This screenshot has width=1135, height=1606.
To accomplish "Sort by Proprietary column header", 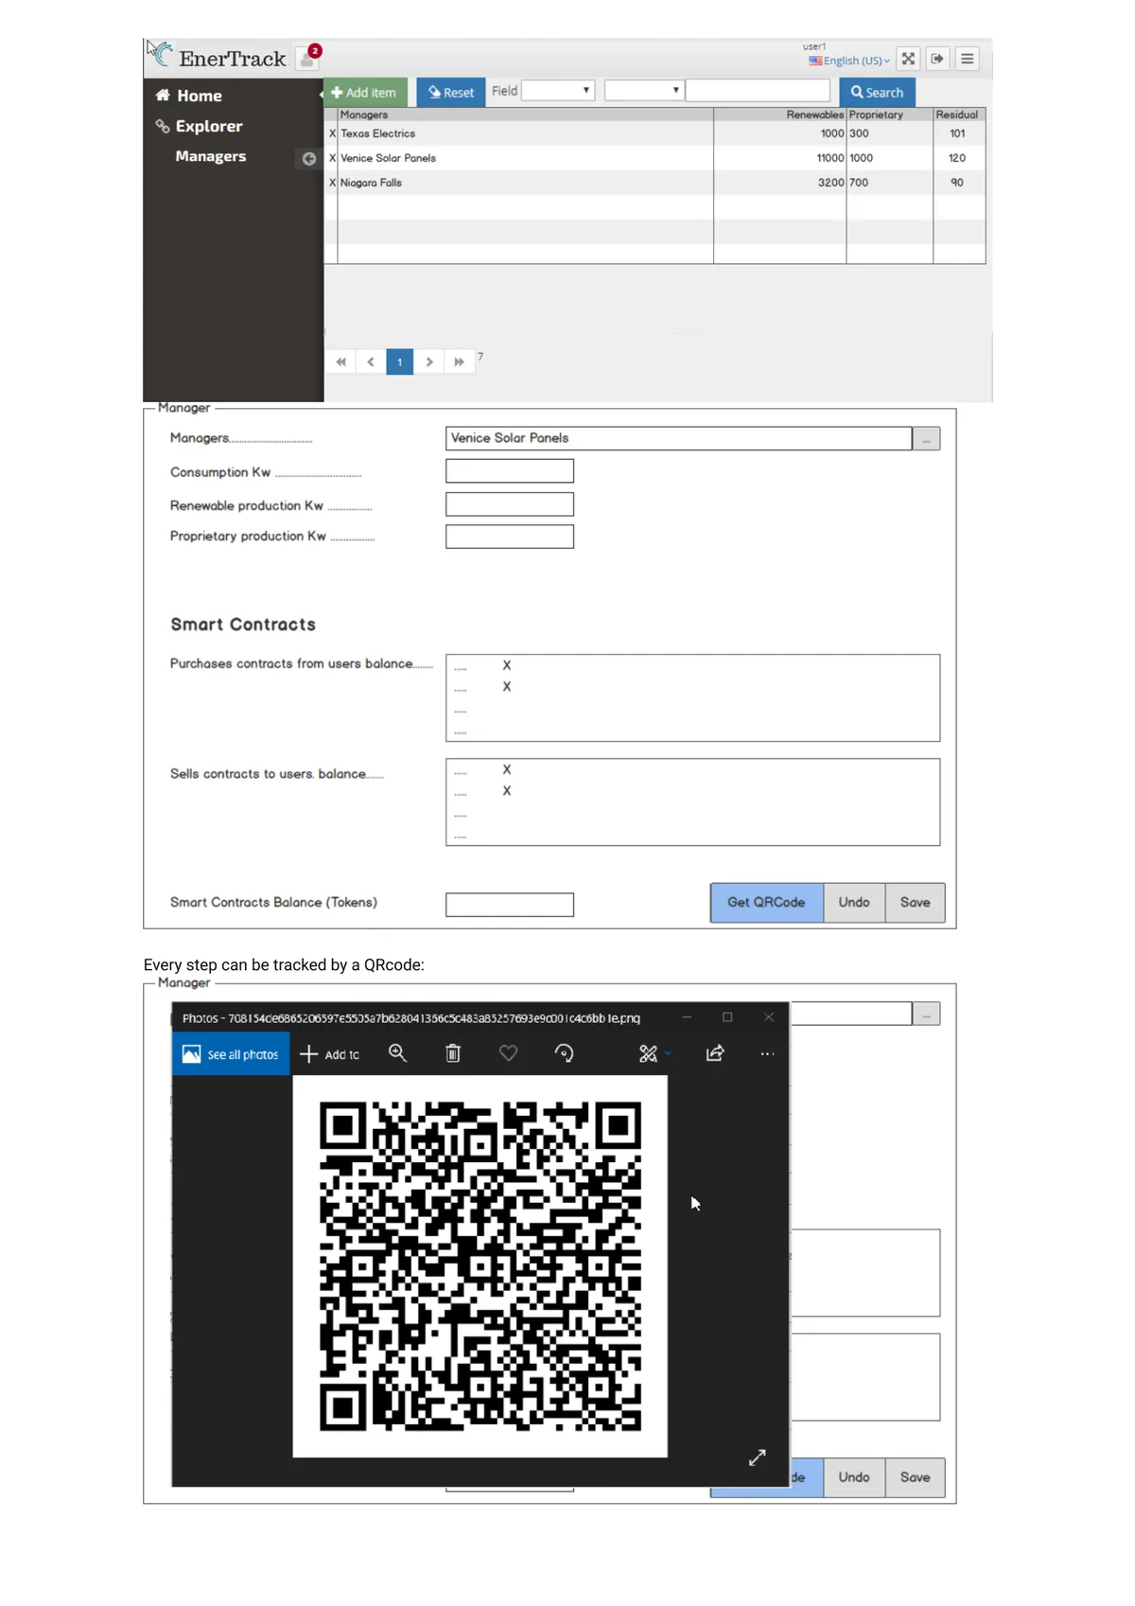I will (876, 115).
